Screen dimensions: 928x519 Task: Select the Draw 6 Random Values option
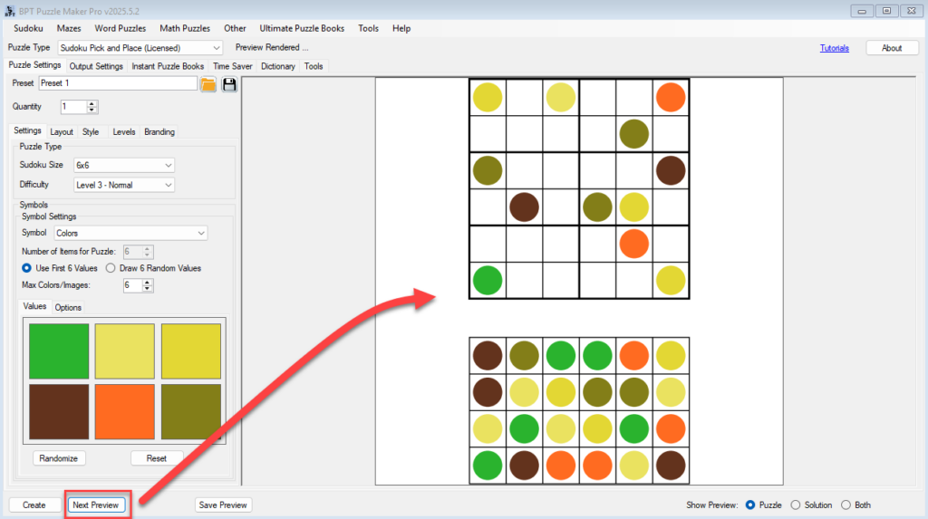pos(111,268)
